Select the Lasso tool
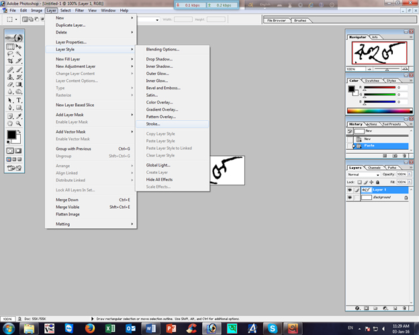This screenshot has height=335, width=419. pyautogui.click(x=10, y=54)
